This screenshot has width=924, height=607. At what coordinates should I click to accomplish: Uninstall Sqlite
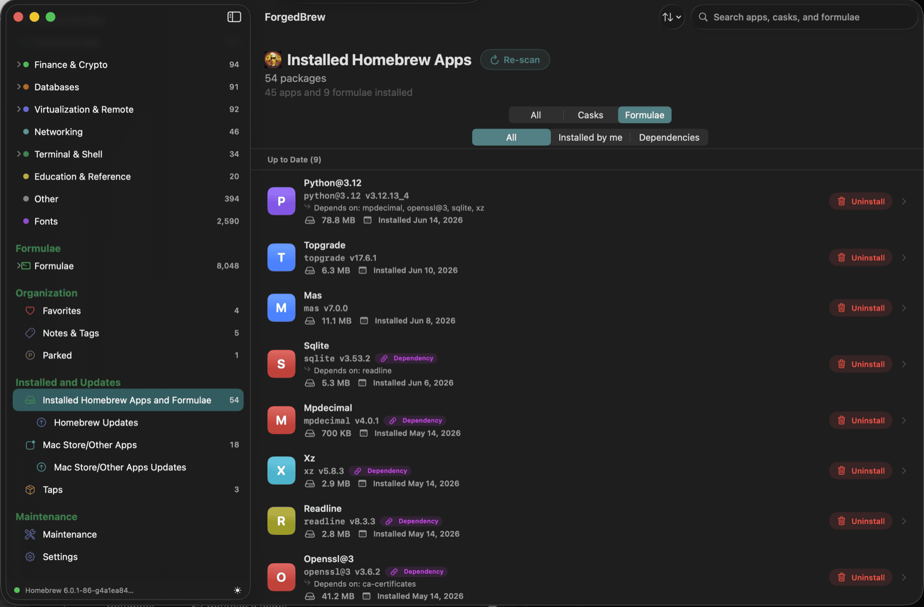click(x=861, y=364)
